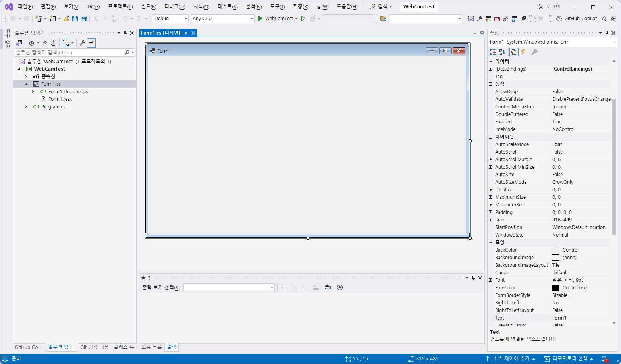The width and height of the screenshot is (621, 364).
Task: Click the Open File folder icon in toolbar
Action: (x=66, y=19)
